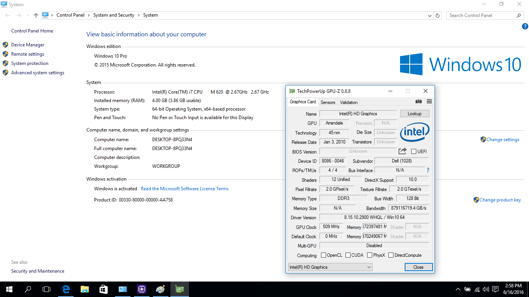Show hidden system tray icons

[x=458, y=289]
